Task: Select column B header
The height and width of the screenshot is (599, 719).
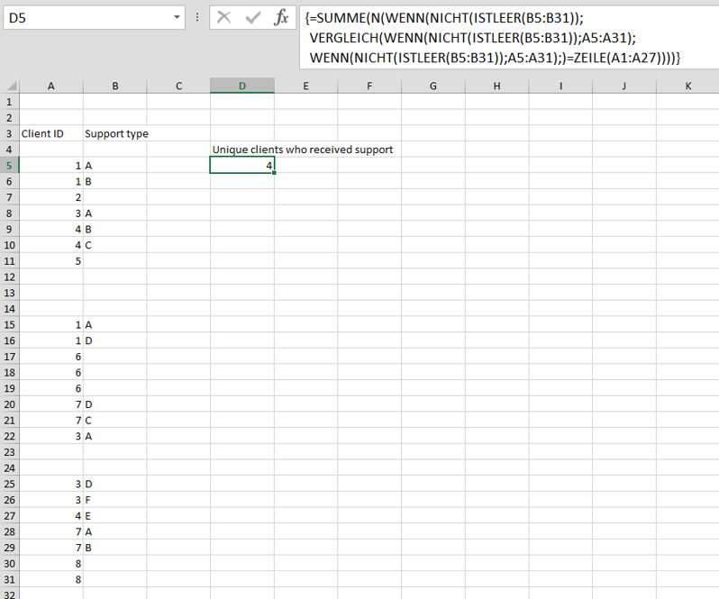Action: pos(115,86)
